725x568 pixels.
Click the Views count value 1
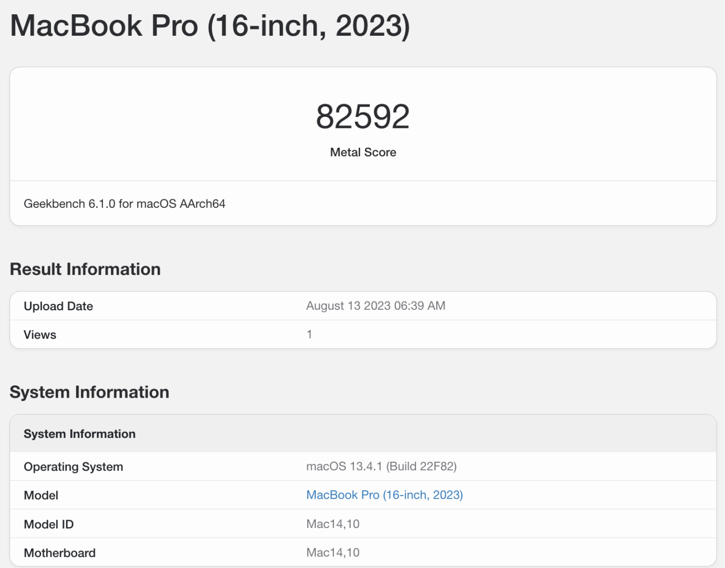point(309,334)
